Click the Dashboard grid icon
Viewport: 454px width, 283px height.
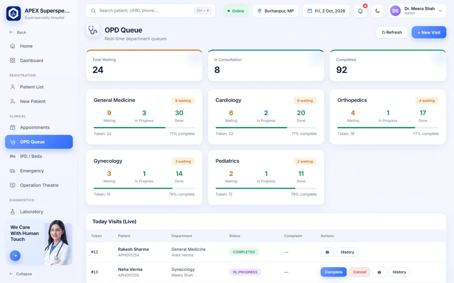tap(12, 60)
